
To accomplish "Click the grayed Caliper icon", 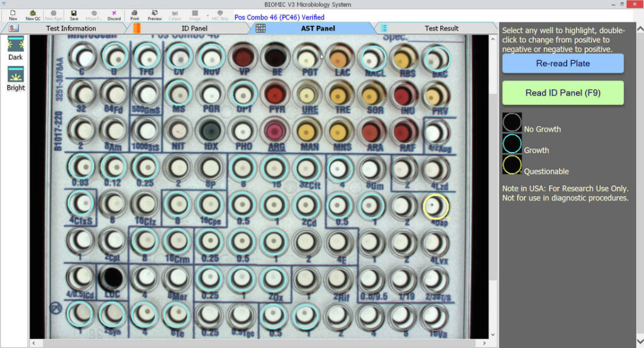I will coord(175,16).
